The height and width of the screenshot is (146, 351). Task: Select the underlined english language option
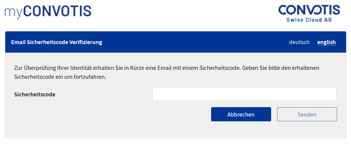(326, 42)
